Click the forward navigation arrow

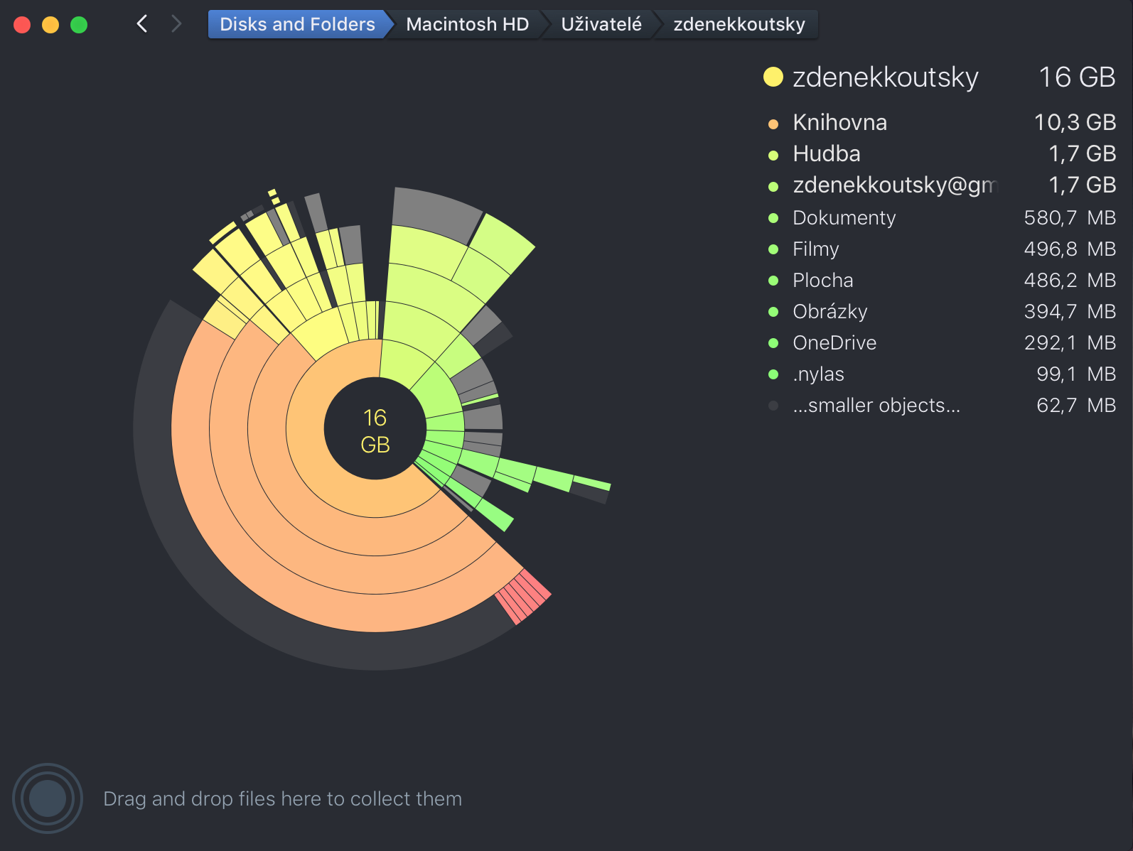(x=176, y=24)
